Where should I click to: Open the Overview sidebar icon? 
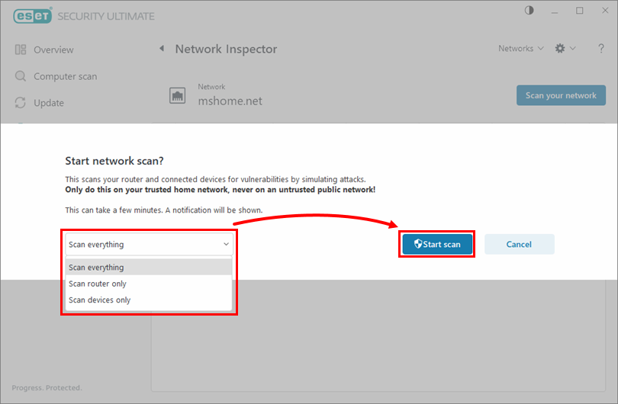tap(21, 50)
